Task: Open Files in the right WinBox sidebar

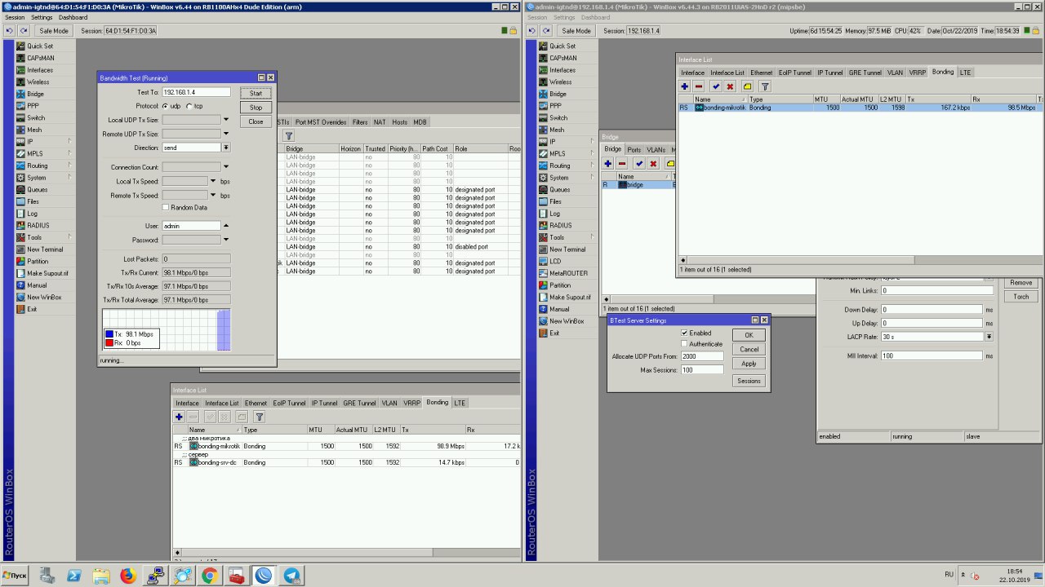Action: (x=555, y=201)
